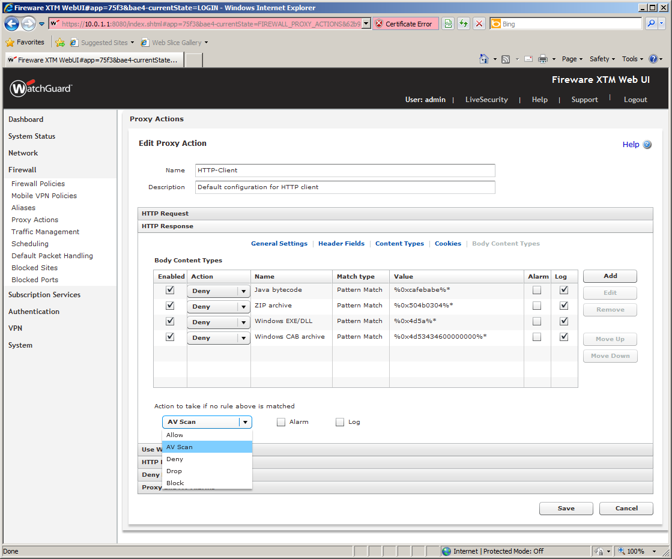The image size is (672, 559).
Task: Uncheck Log for Windows EXE/DLL rule
Action: coord(564,321)
